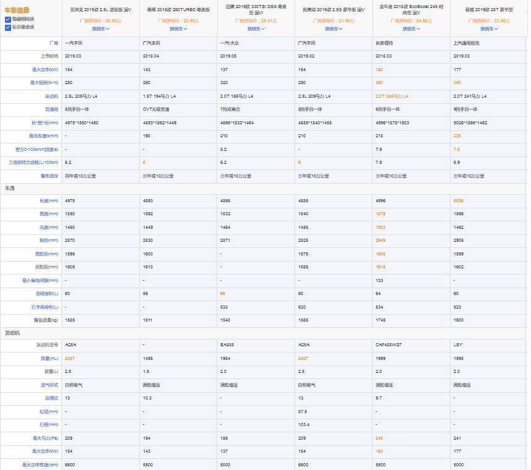The width and height of the screenshot is (531, 470).
Task: Click the 雅阁 manufacturer guide price
Action: click(178, 21)
